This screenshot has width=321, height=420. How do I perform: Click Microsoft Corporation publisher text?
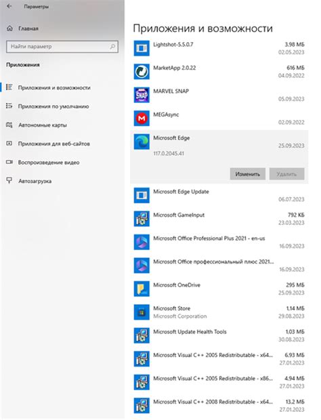pyautogui.click(x=180, y=316)
